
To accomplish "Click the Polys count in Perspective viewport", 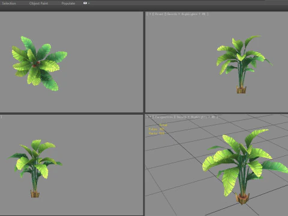I will pyautogui.click(x=156, y=129).
